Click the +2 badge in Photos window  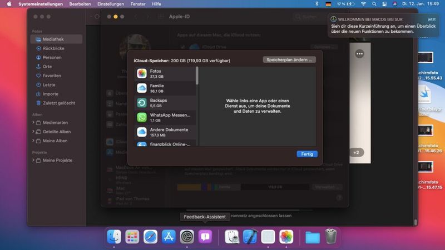click(357, 152)
